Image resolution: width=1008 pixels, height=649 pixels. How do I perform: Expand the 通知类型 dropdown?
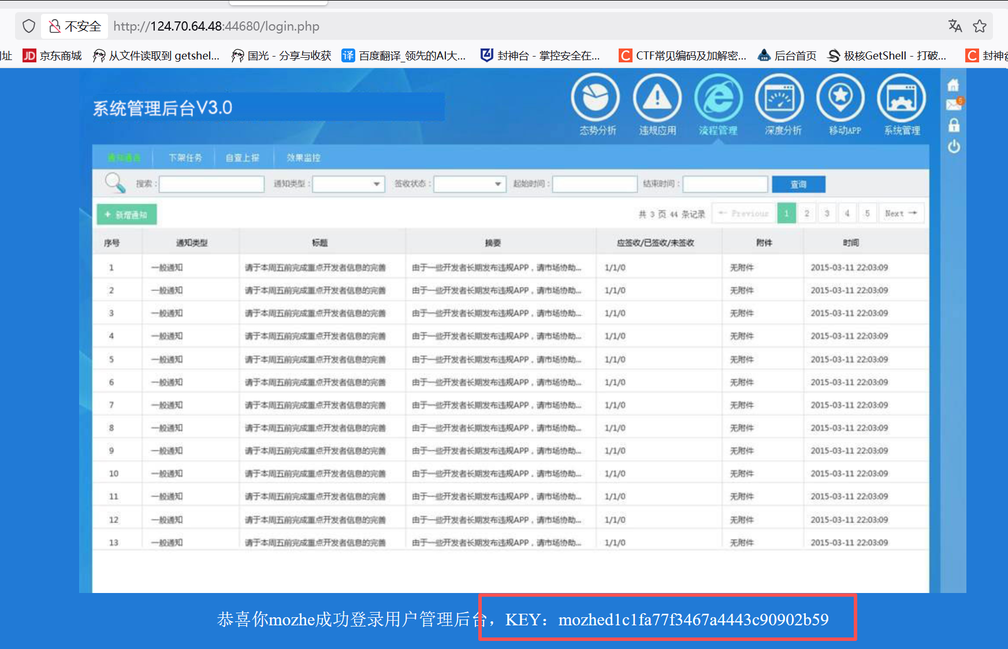tap(348, 184)
